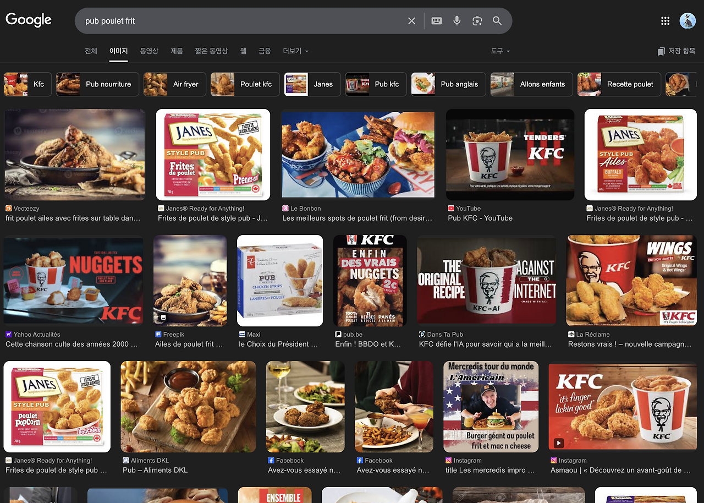The image size is (704, 503).
Task: Open link 'Pub – Aliments DKL'
Action: click(x=155, y=470)
